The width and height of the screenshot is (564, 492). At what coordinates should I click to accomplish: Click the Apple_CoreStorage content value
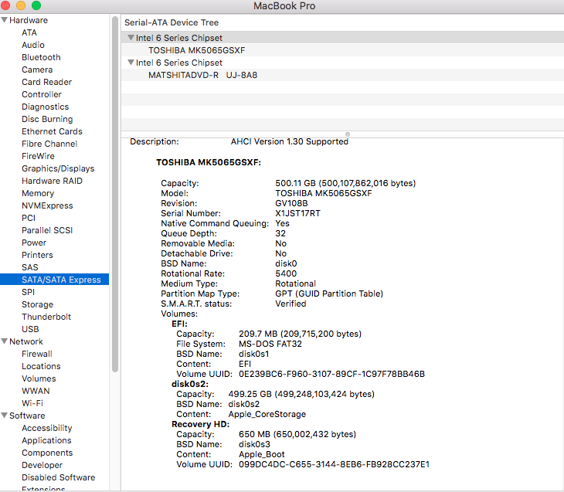(x=267, y=414)
